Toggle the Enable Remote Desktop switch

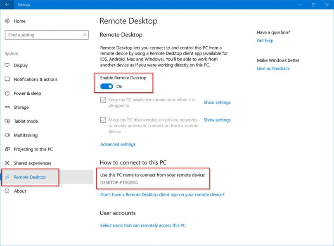(x=107, y=86)
